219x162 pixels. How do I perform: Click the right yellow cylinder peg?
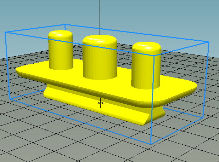146,65
